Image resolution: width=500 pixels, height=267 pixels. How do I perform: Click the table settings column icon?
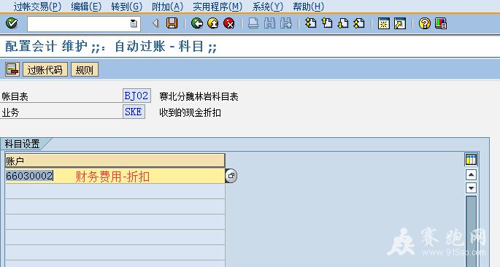[x=471, y=159]
